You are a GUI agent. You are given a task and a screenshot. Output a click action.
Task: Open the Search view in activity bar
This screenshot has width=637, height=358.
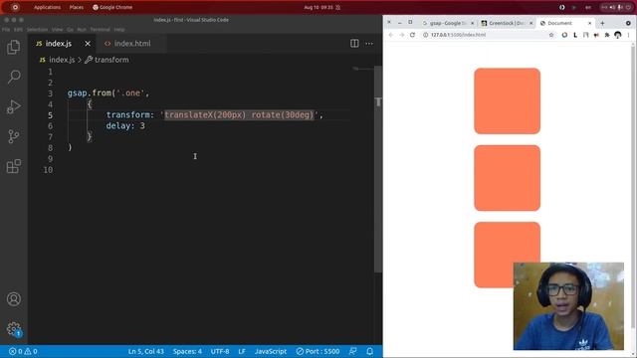tap(13, 77)
